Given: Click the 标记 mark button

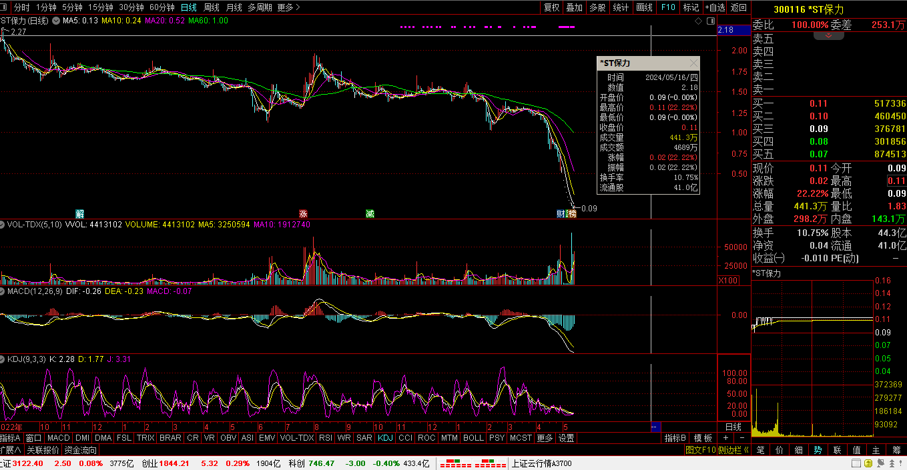Looking at the screenshot, I should coord(691,7).
